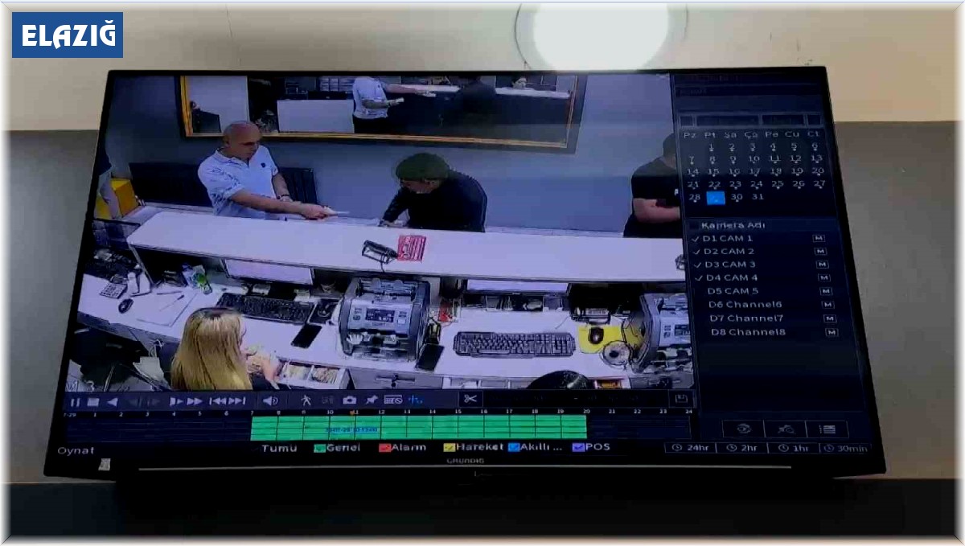This screenshot has width=965, height=546.
Task: Set timeline zoom to 24hr
Action: (x=689, y=448)
